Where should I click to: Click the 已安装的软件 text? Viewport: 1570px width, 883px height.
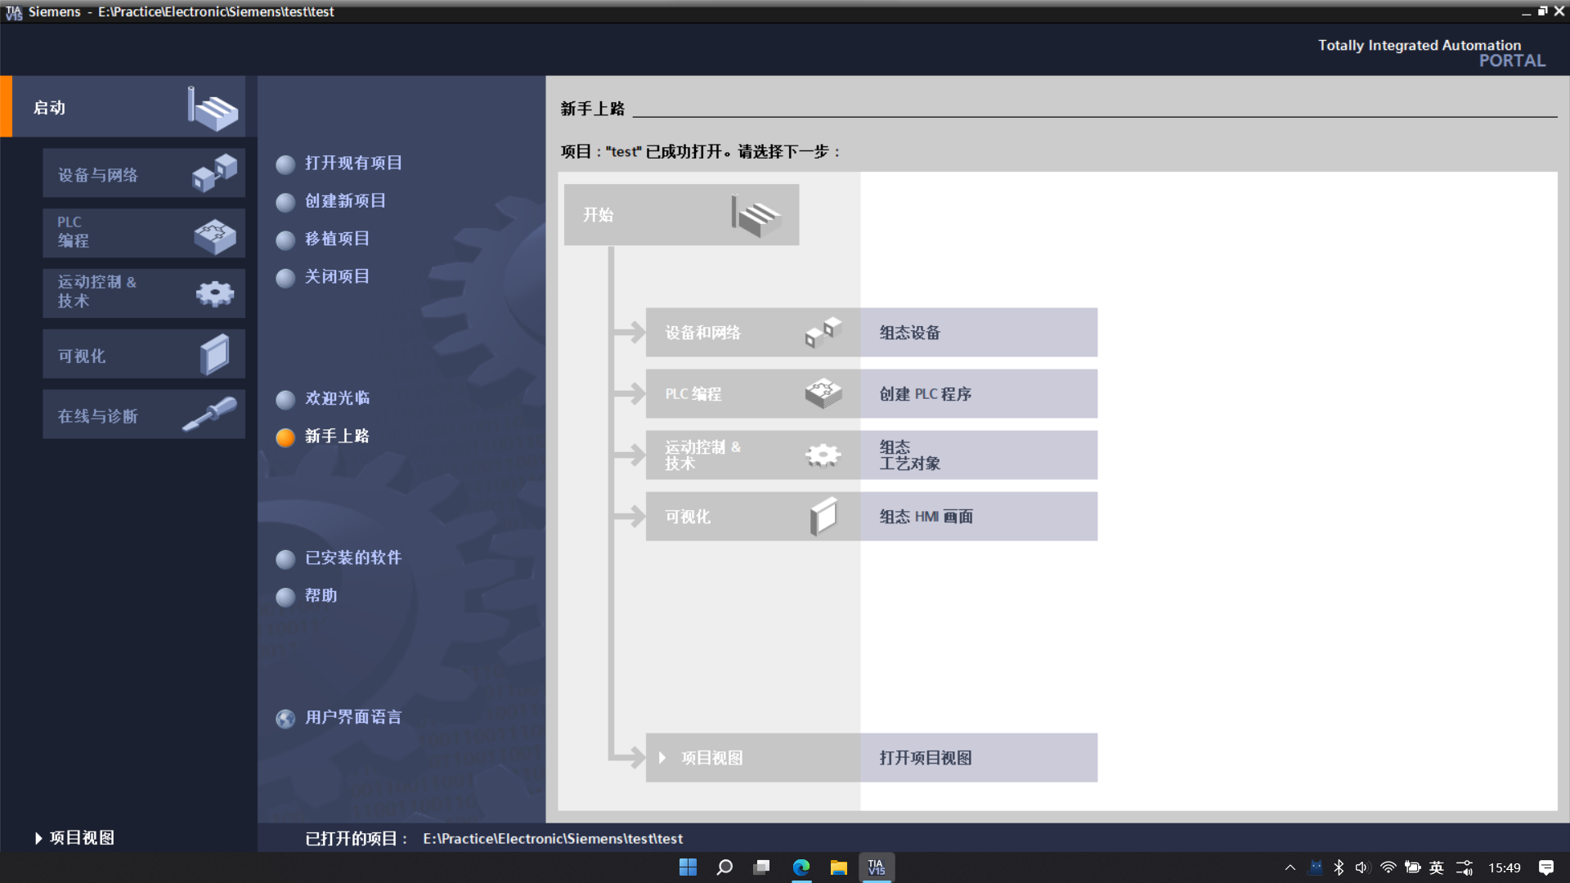pyautogui.click(x=353, y=557)
